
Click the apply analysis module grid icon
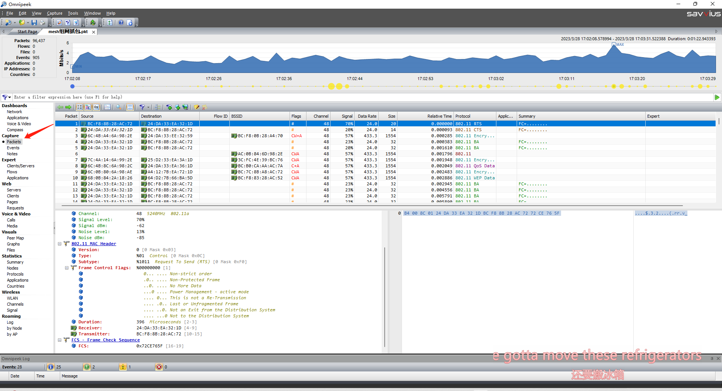click(x=158, y=107)
